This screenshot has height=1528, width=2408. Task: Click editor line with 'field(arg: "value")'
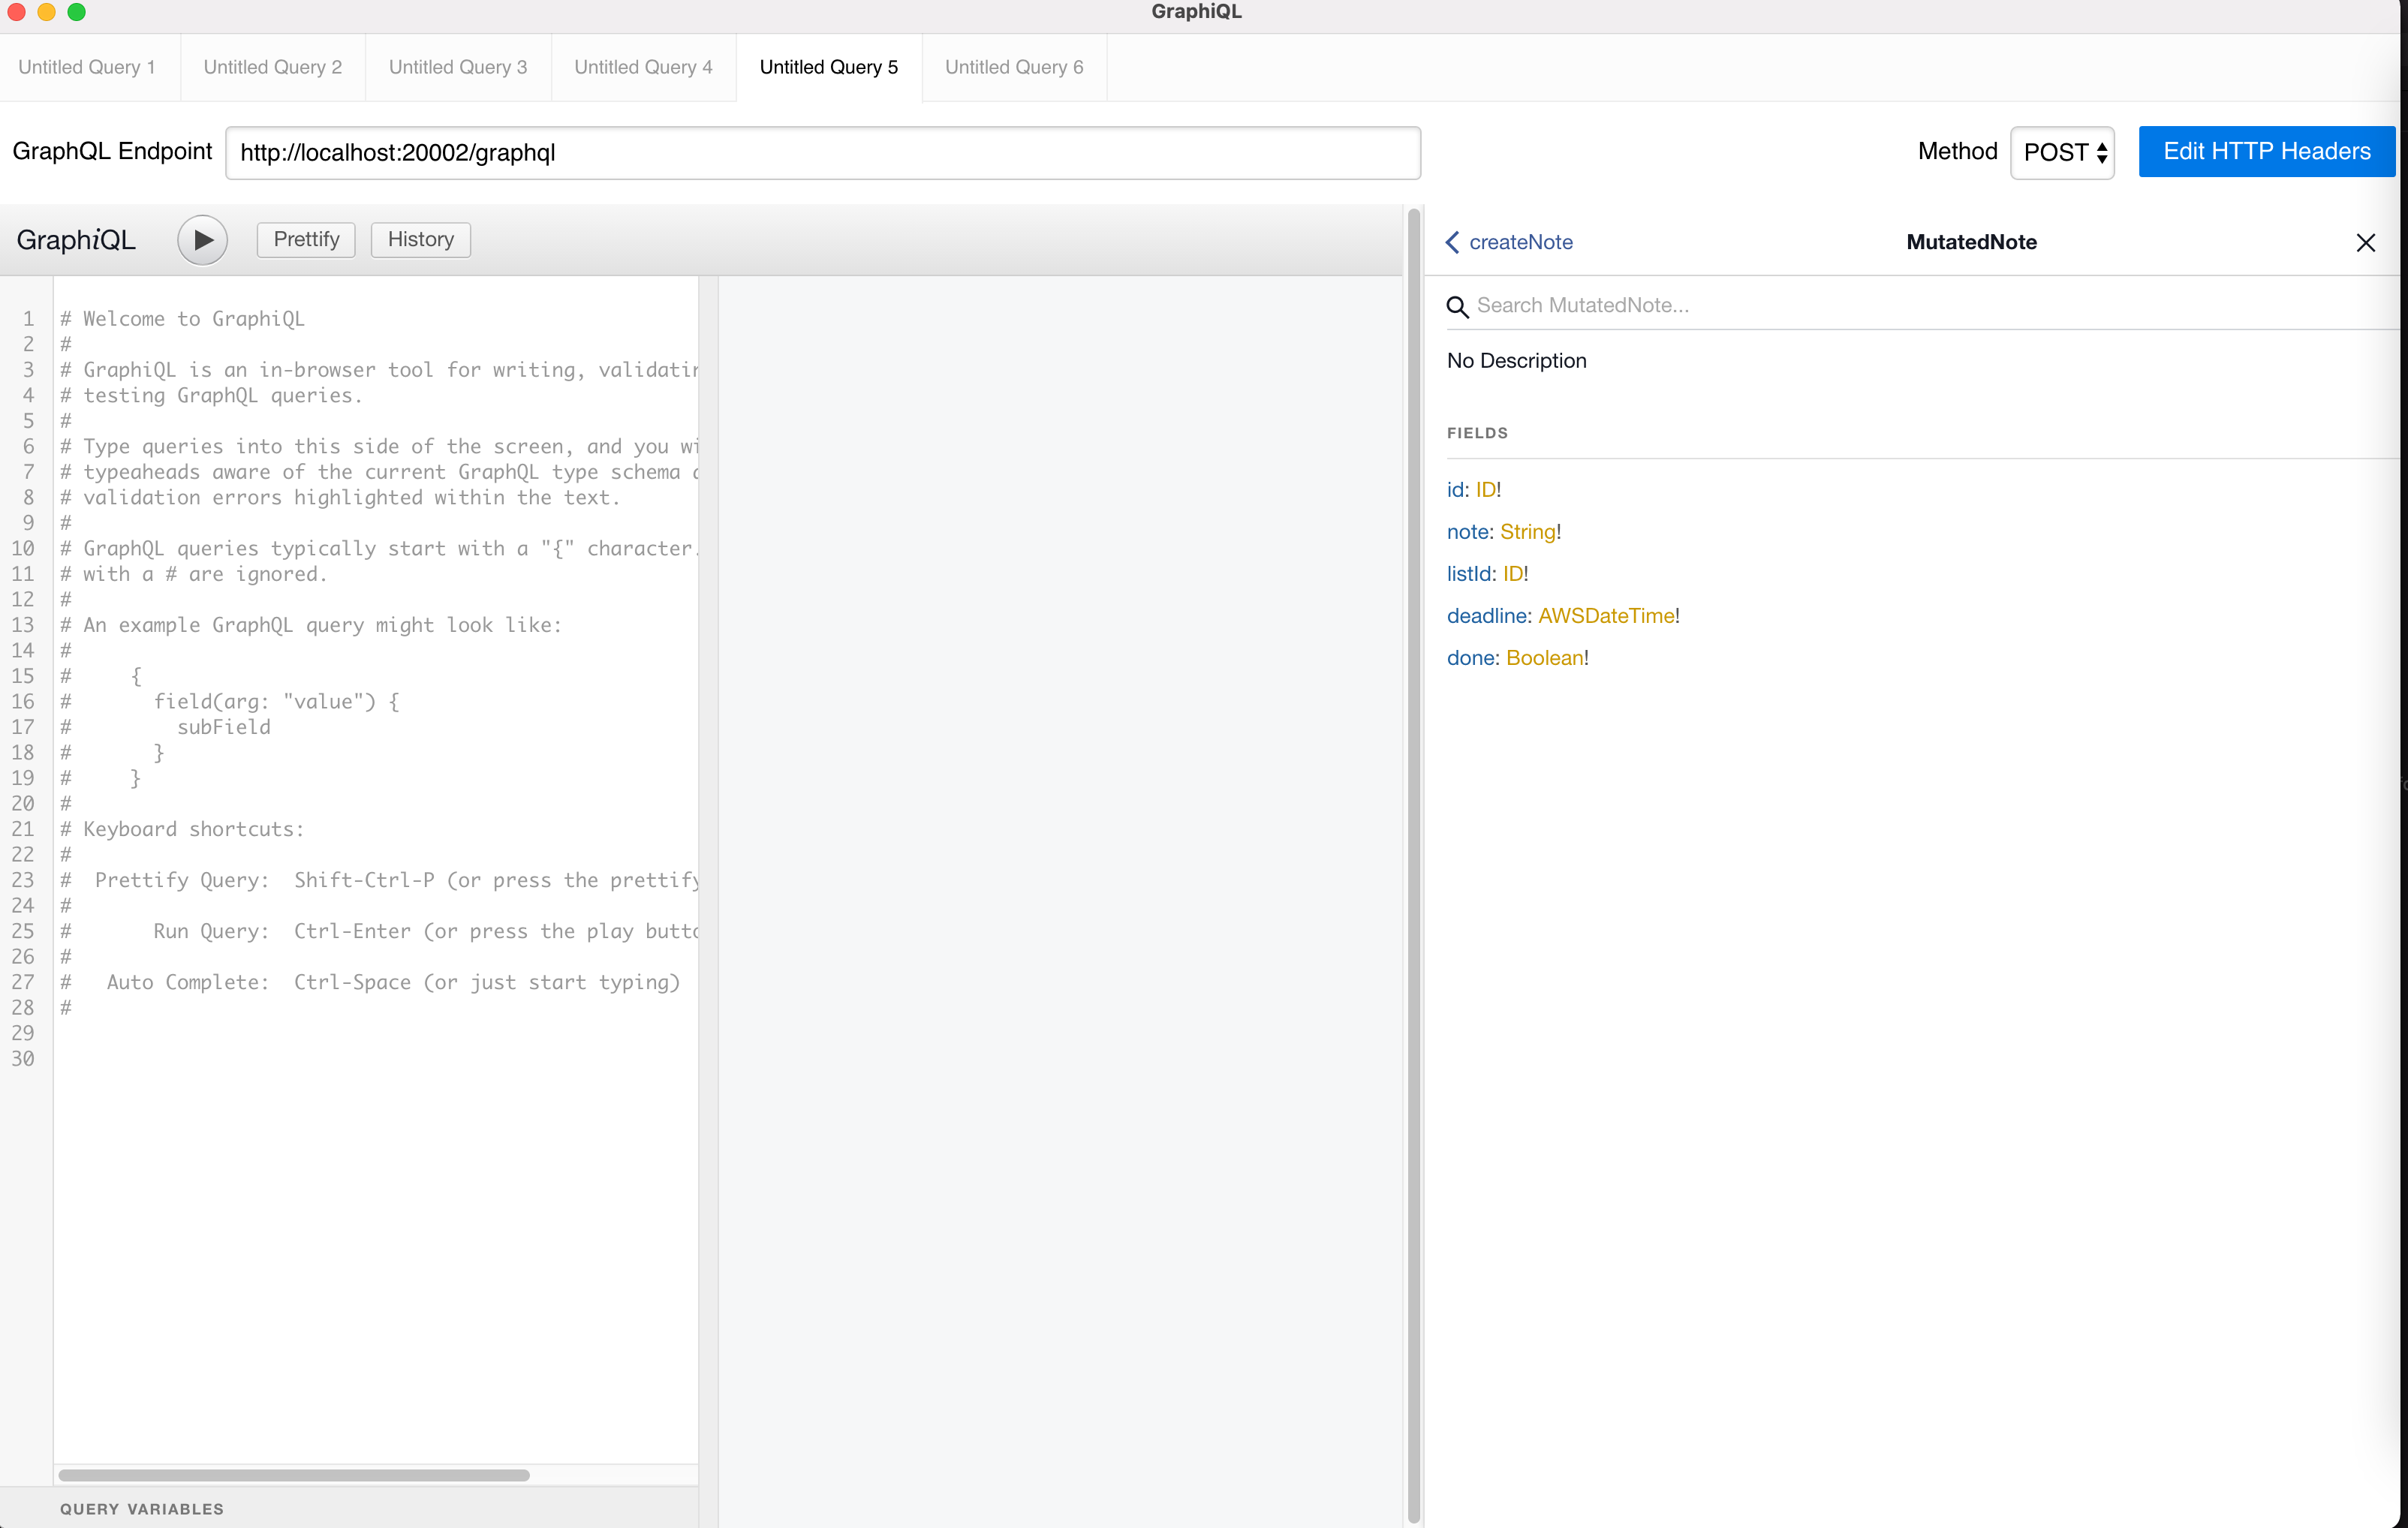(230, 702)
